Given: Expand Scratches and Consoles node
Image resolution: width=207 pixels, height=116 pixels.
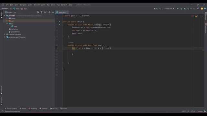Looking at the screenshot, I should point(5,37).
